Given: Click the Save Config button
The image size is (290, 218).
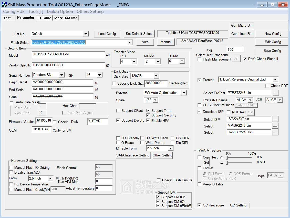Looking at the screenshot, I should pos(272,51).
